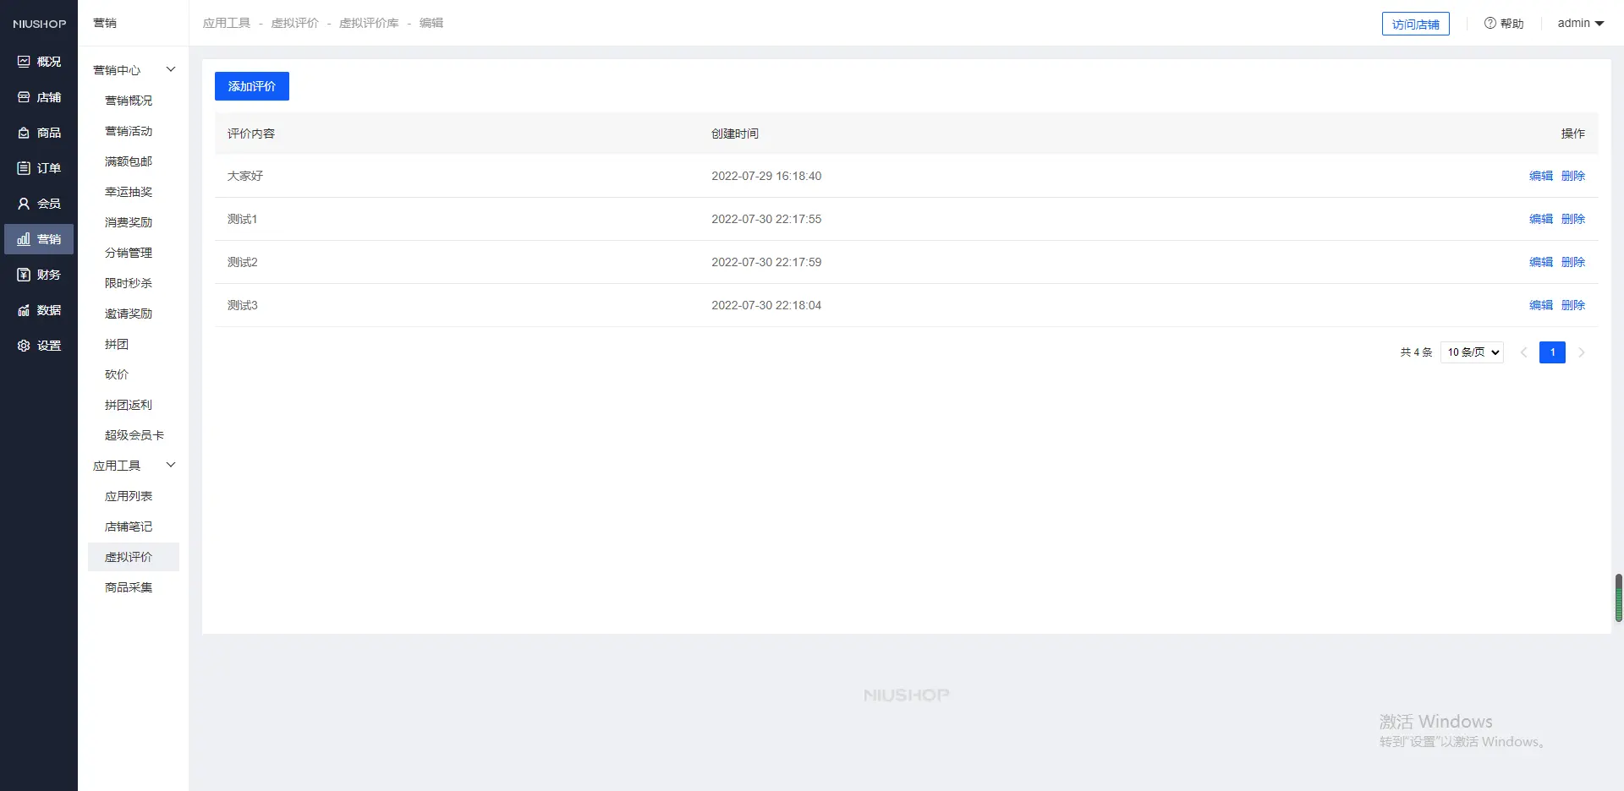Go to 限时秒杀 in the submenu
The width and height of the screenshot is (1624, 791).
tap(129, 283)
